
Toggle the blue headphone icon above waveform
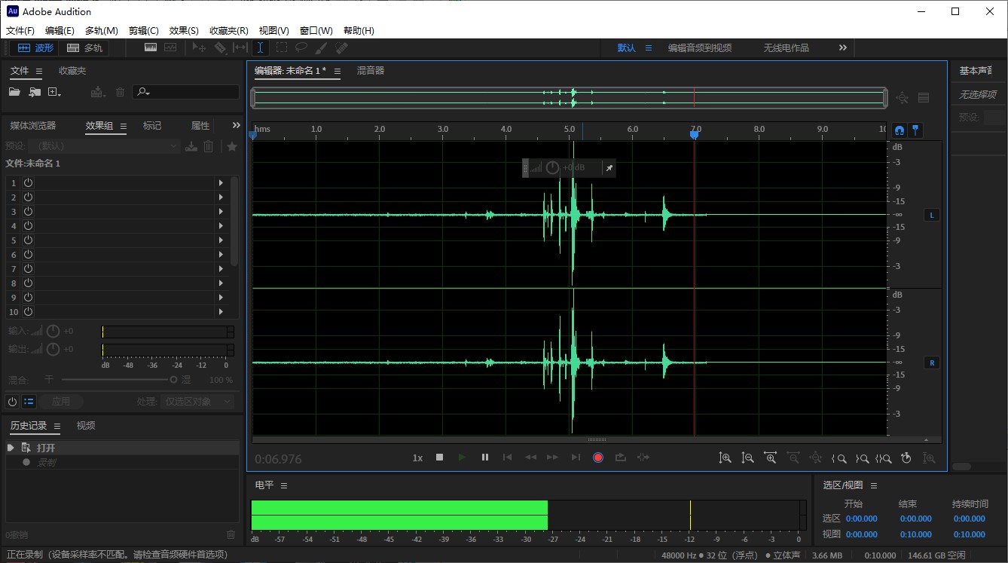pyautogui.click(x=899, y=130)
